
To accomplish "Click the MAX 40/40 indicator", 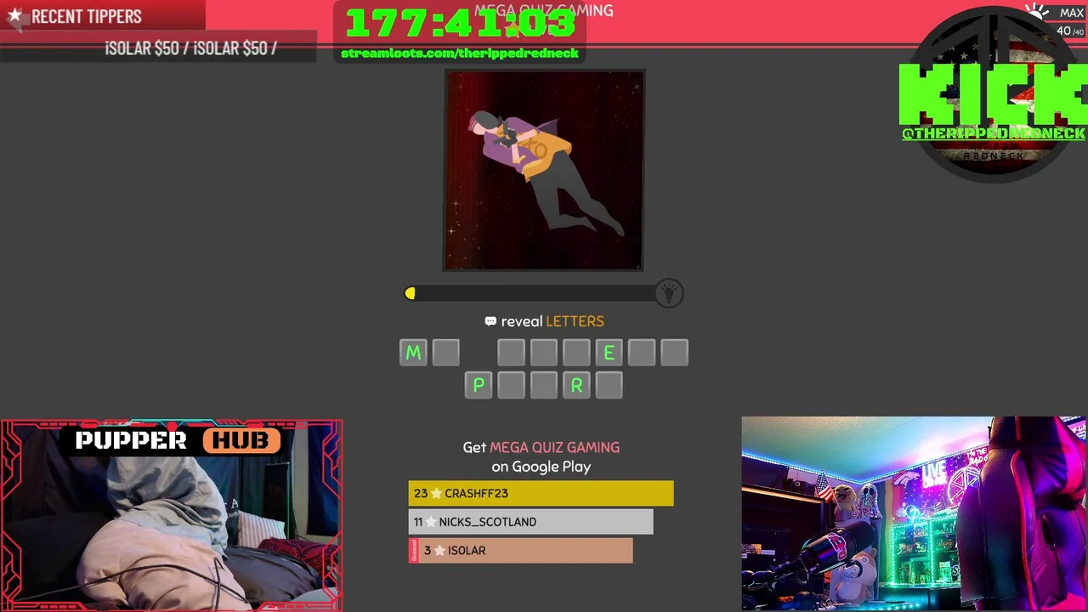I will (x=1069, y=21).
